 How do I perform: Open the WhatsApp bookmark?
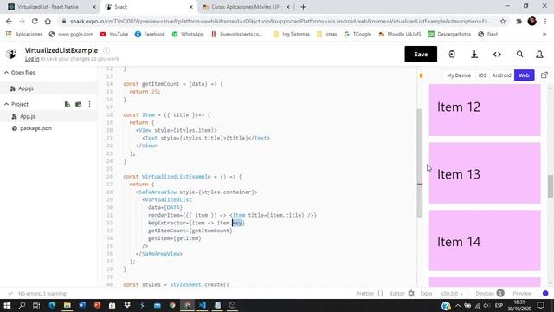188,34
